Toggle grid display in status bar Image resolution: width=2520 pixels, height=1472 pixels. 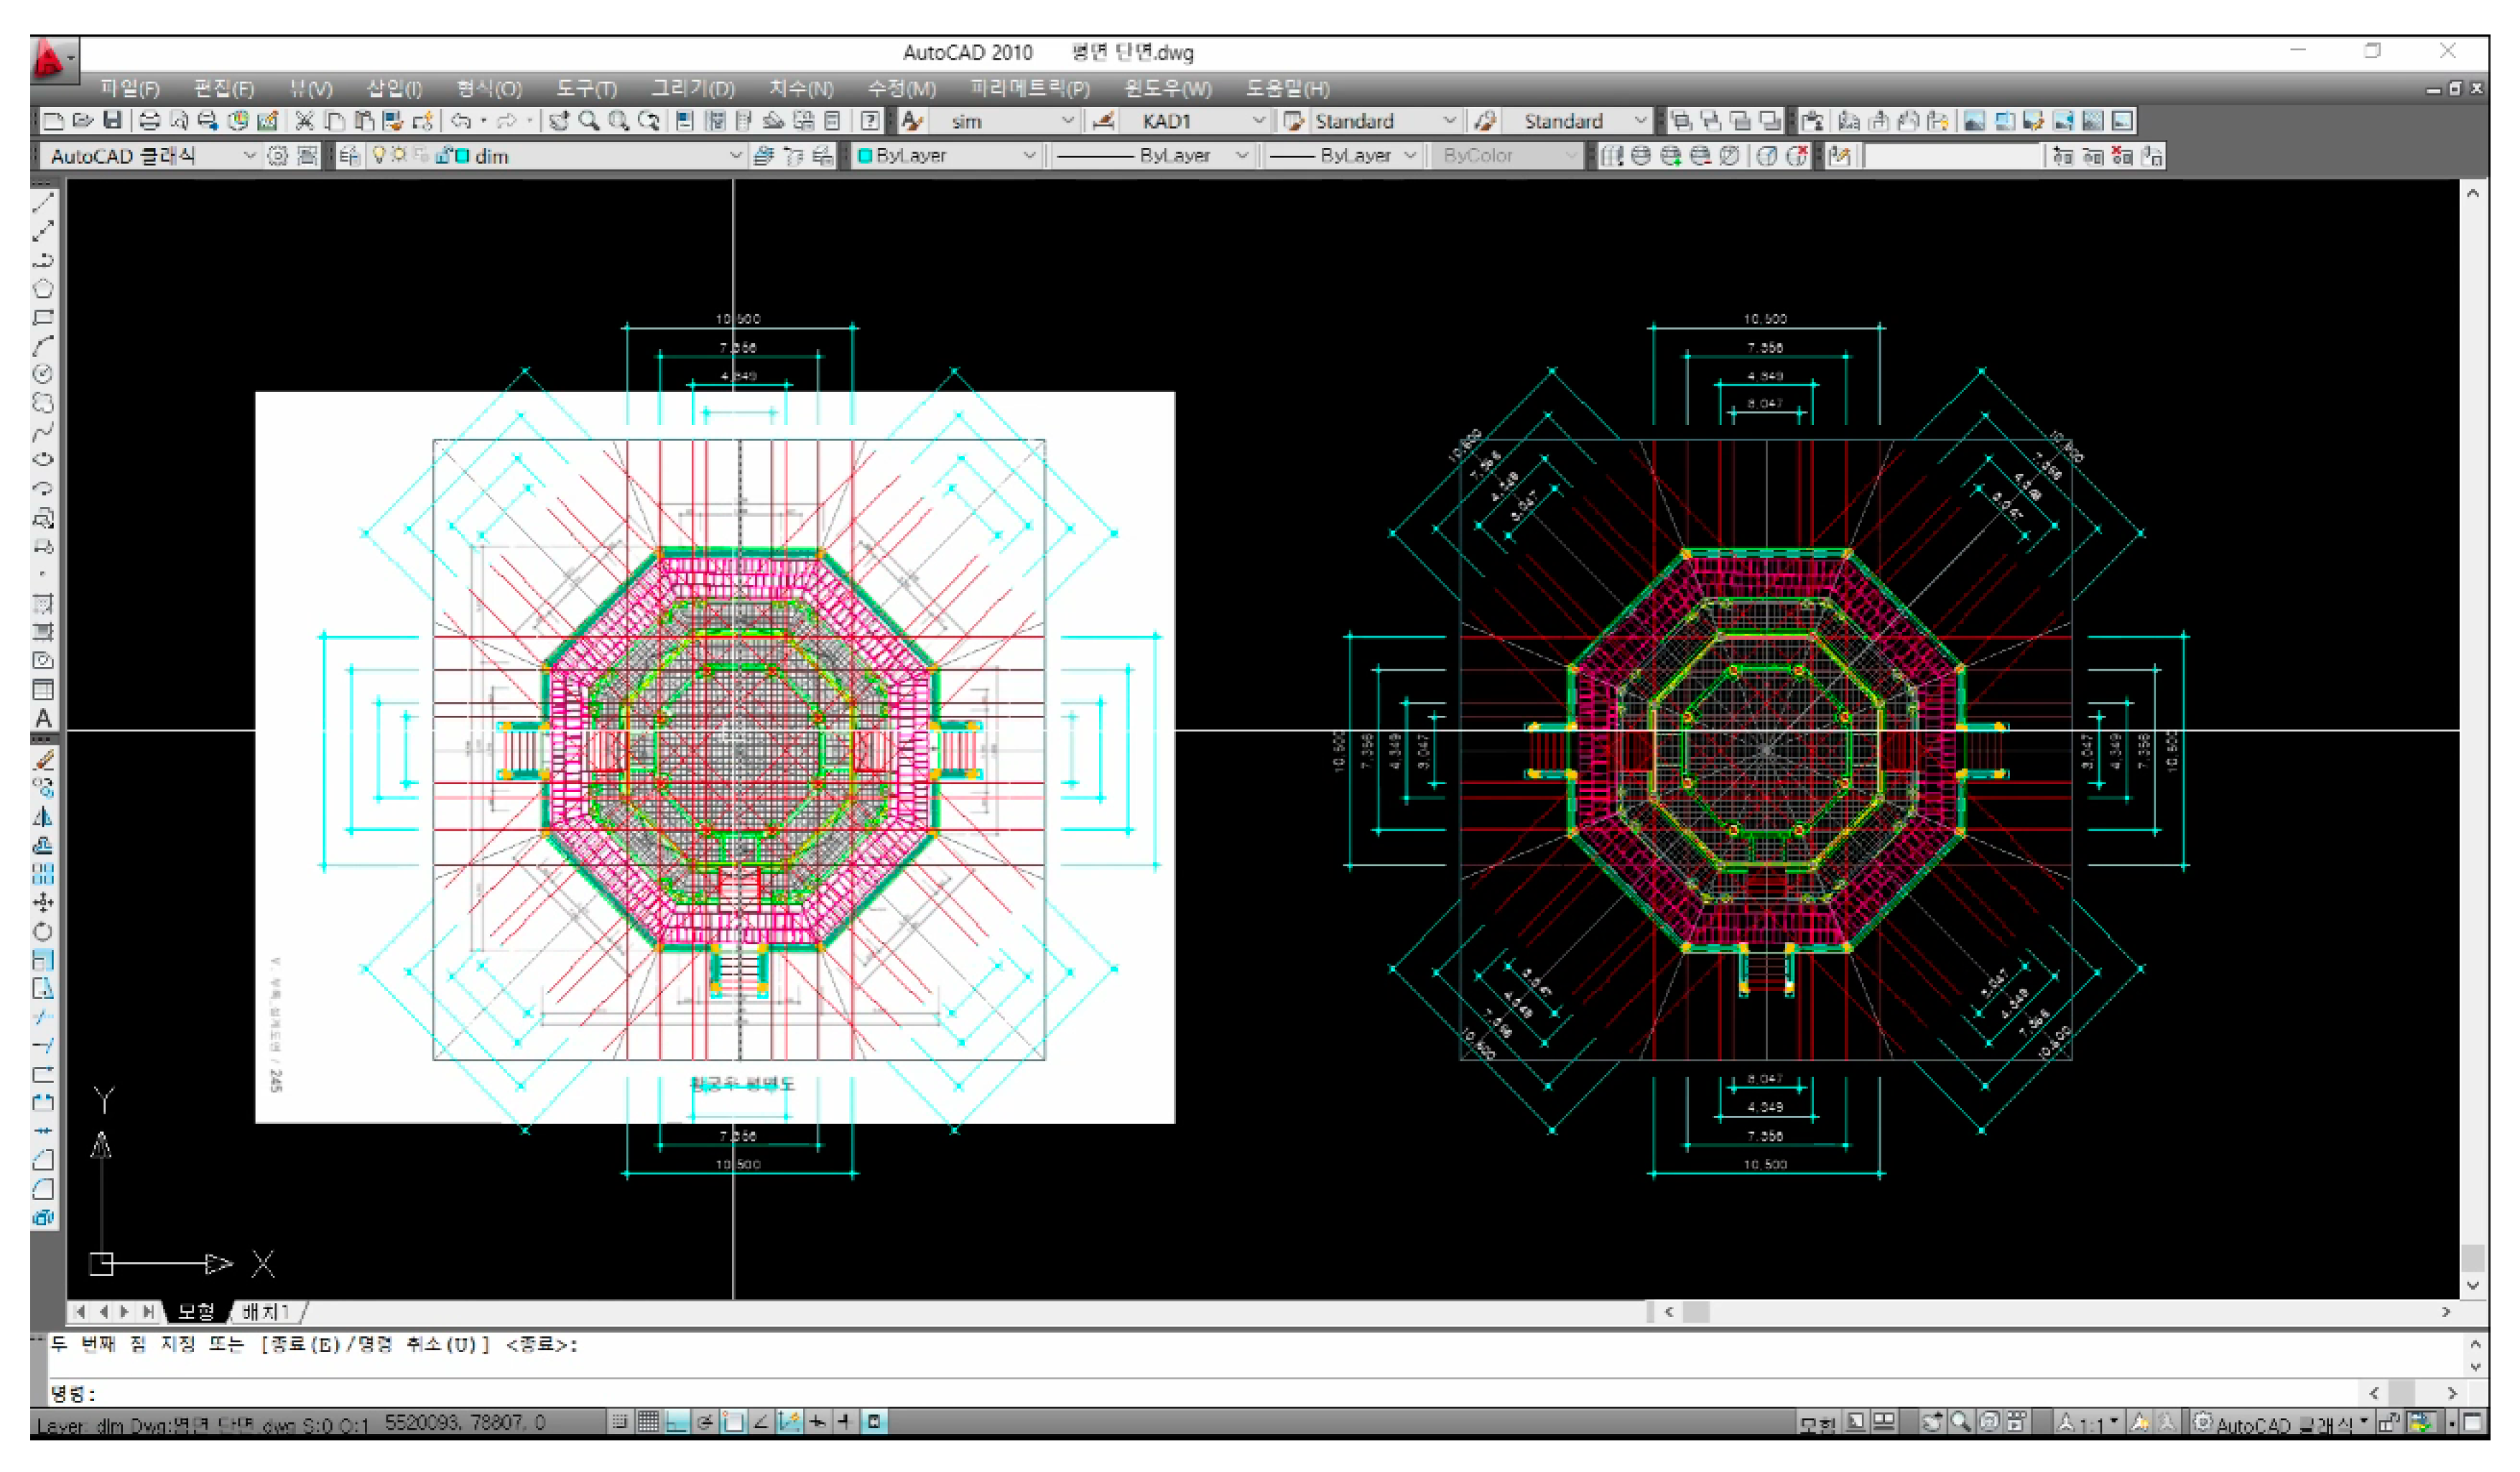coord(648,1422)
